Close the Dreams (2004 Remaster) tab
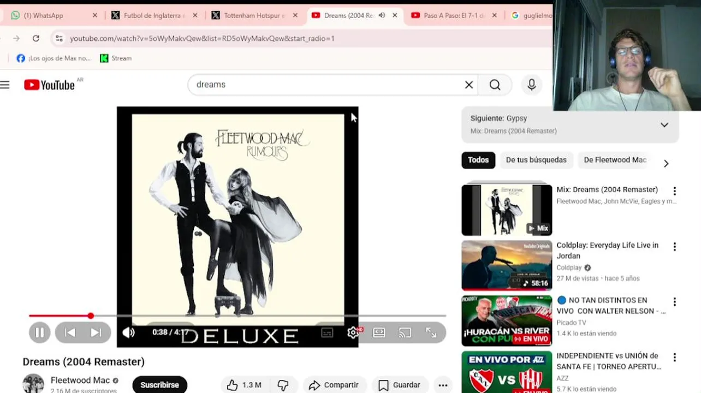Screen dimensions: 701x393 395,15
